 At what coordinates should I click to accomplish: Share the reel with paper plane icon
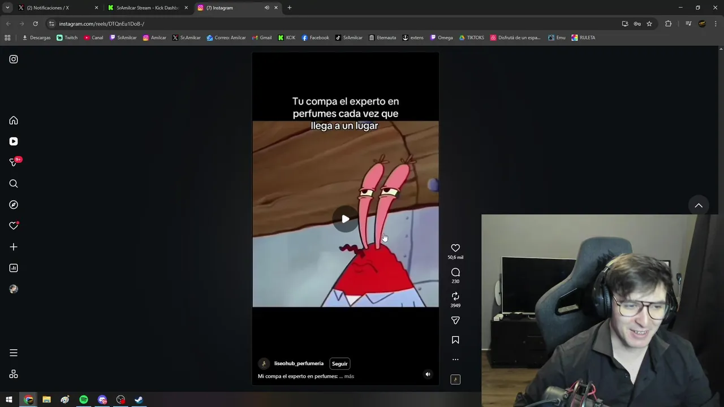coord(455,321)
